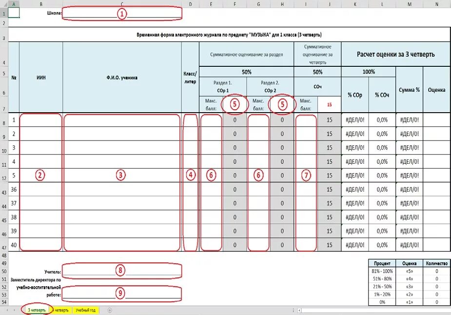Image resolution: width=451 pixels, height=315 pixels.
Task: Click the "Сумма %" header cell
Action: point(409,89)
